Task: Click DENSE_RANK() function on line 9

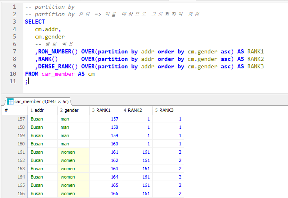Action: 58,66
